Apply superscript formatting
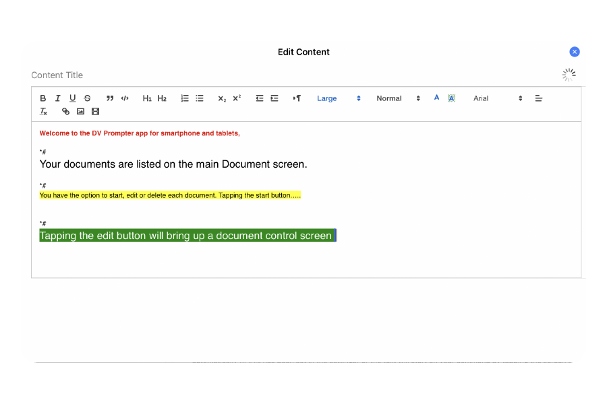Screen dimensions: 607x404 coord(237,98)
